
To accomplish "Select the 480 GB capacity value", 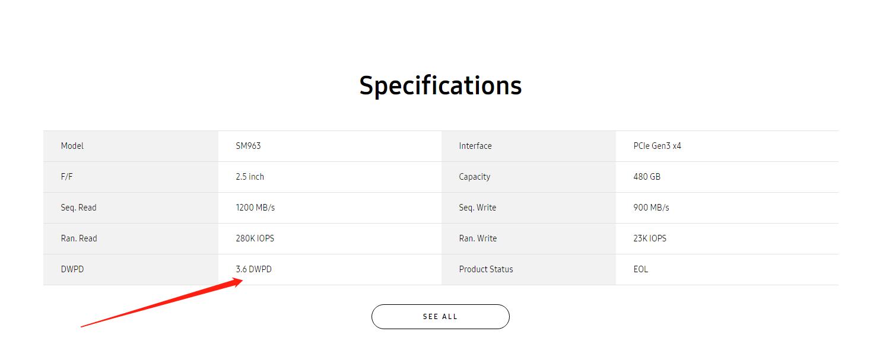I will coord(647,177).
